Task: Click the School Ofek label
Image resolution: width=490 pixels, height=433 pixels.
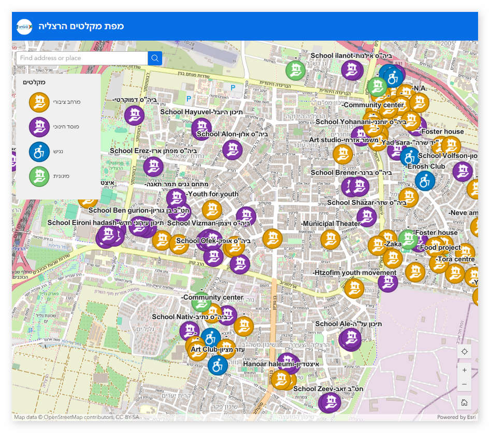Action: tap(213, 241)
